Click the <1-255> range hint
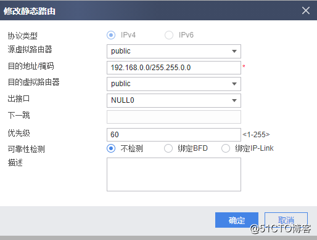The image size is (317, 240). (256, 135)
